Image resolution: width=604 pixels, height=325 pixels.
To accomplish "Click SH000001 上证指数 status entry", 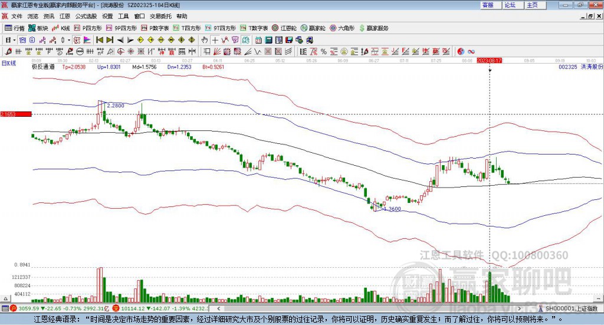I will 568,308.
